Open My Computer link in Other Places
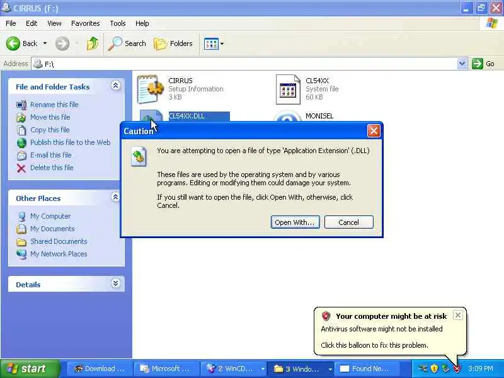This screenshot has width=504, height=378. point(50,216)
